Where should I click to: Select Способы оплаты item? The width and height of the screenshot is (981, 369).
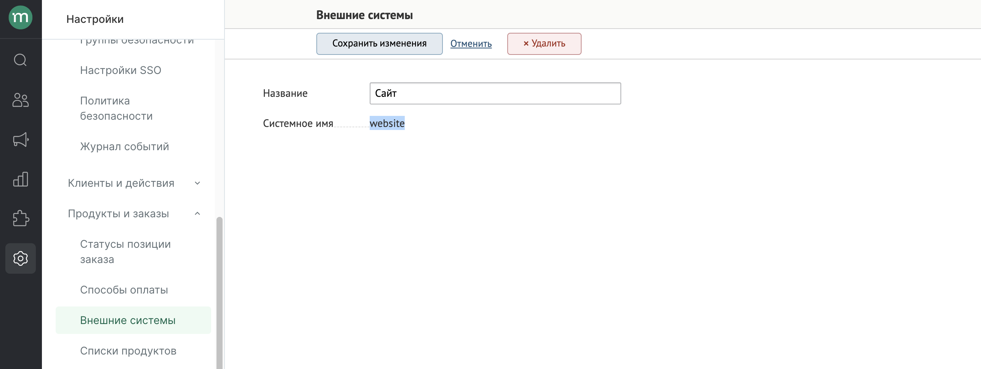click(124, 290)
